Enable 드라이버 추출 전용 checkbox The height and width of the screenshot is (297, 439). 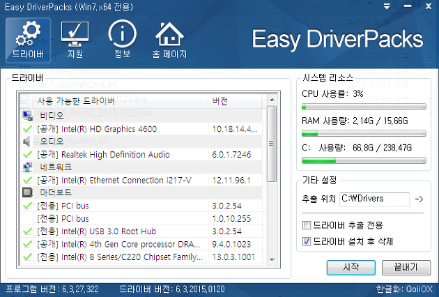click(x=307, y=225)
